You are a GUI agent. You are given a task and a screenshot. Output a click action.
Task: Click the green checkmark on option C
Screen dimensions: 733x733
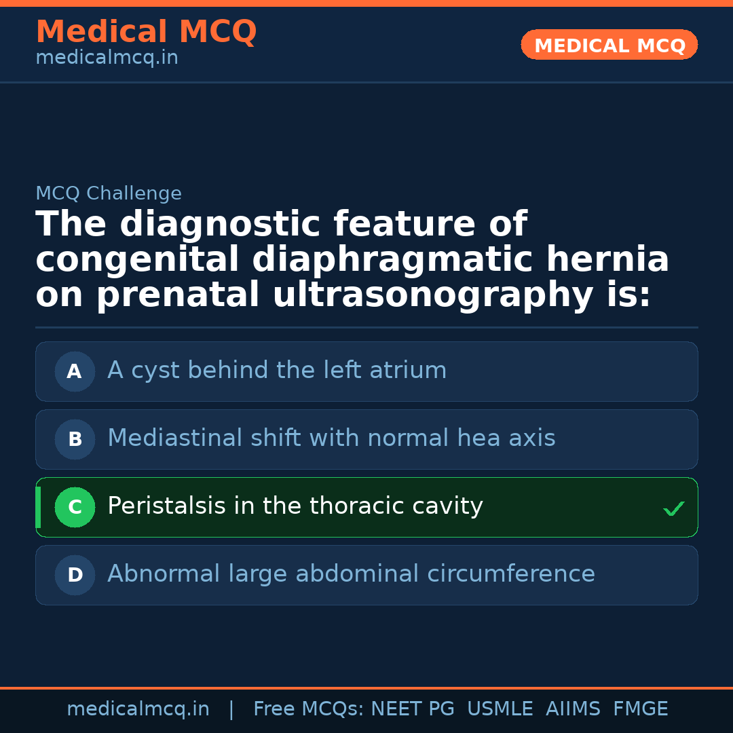pyautogui.click(x=673, y=508)
